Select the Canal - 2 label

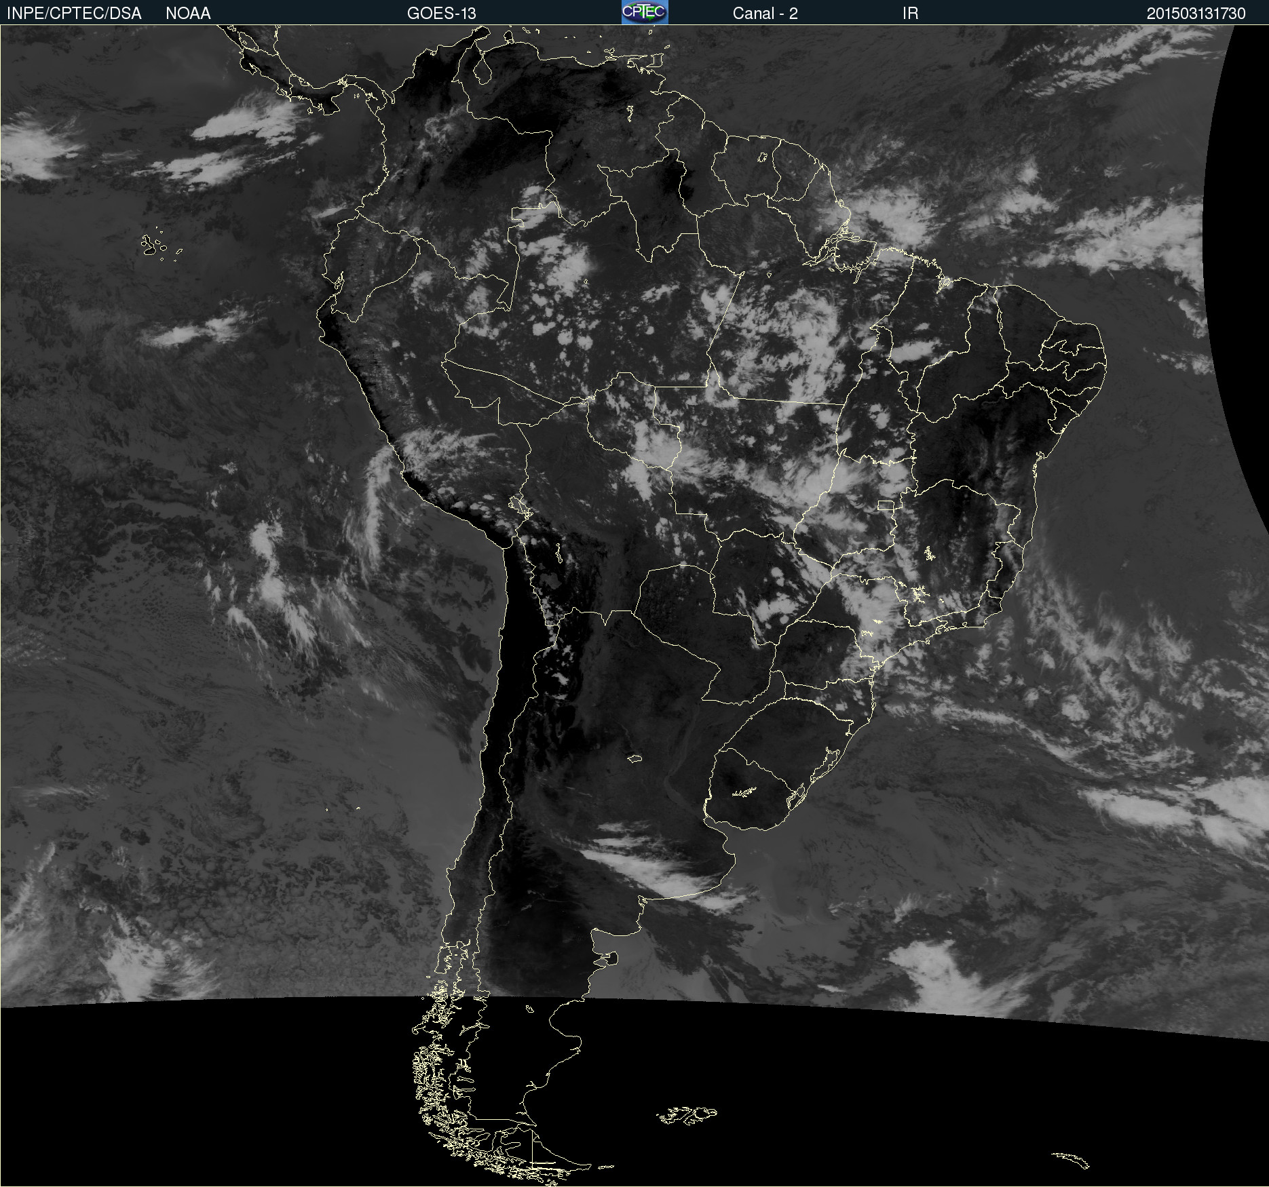765,14
